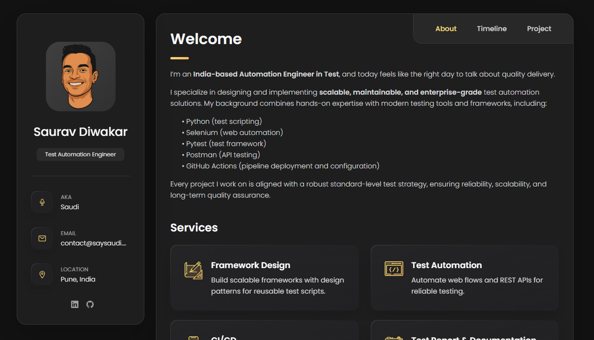This screenshot has width=594, height=340.
Task: Select the About tab
Action: (445, 28)
